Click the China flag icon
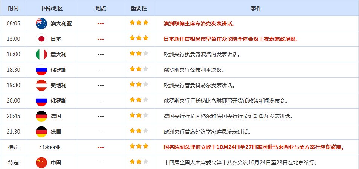359x169 pixels. pos(41,163)
